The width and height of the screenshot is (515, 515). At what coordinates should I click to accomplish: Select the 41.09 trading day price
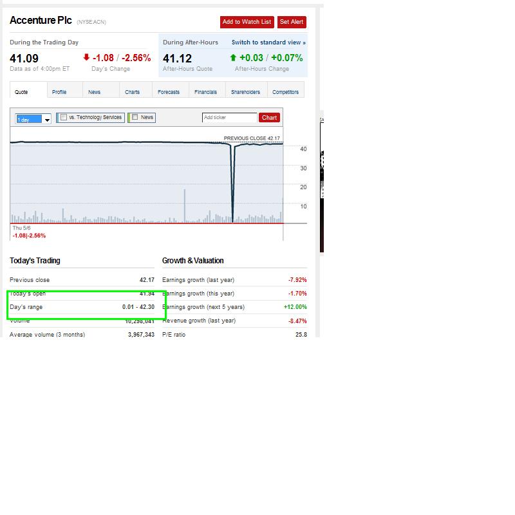pos(24,59)
